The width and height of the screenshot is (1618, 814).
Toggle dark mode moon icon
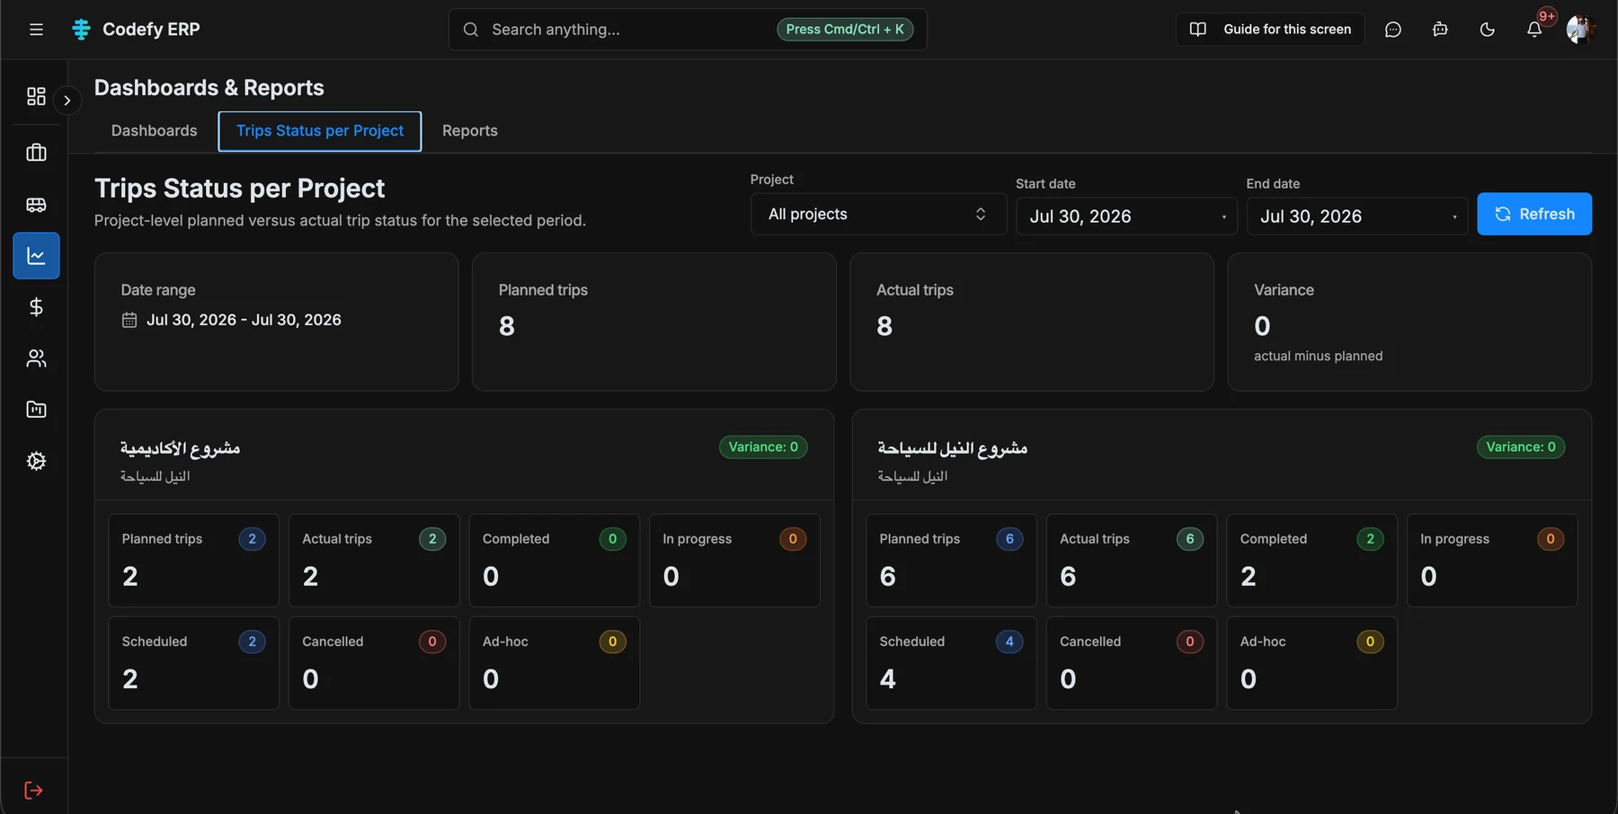[x=1488, y=30]
